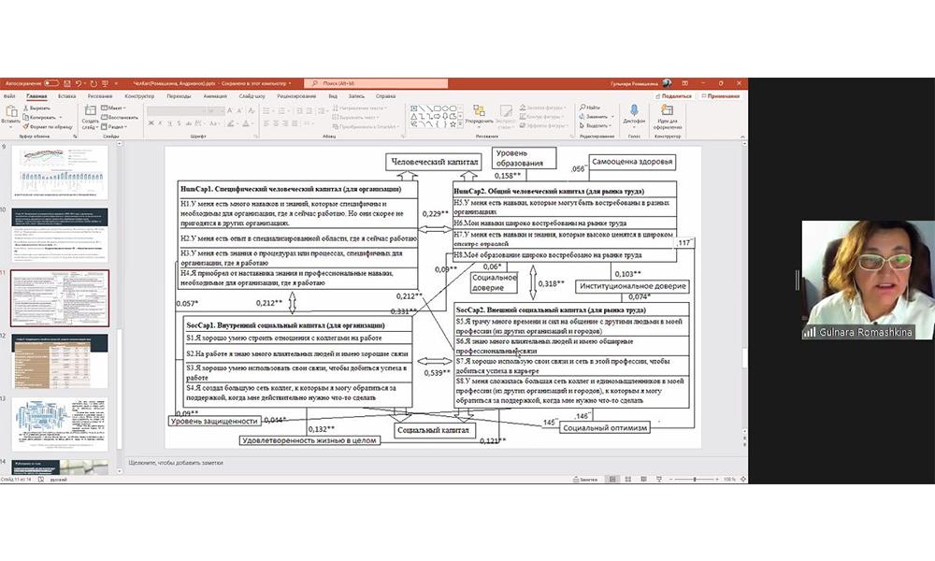Open the Копировать dropdown arrow
This screenshot has width=935, height=561.
(x=61, y=117)
